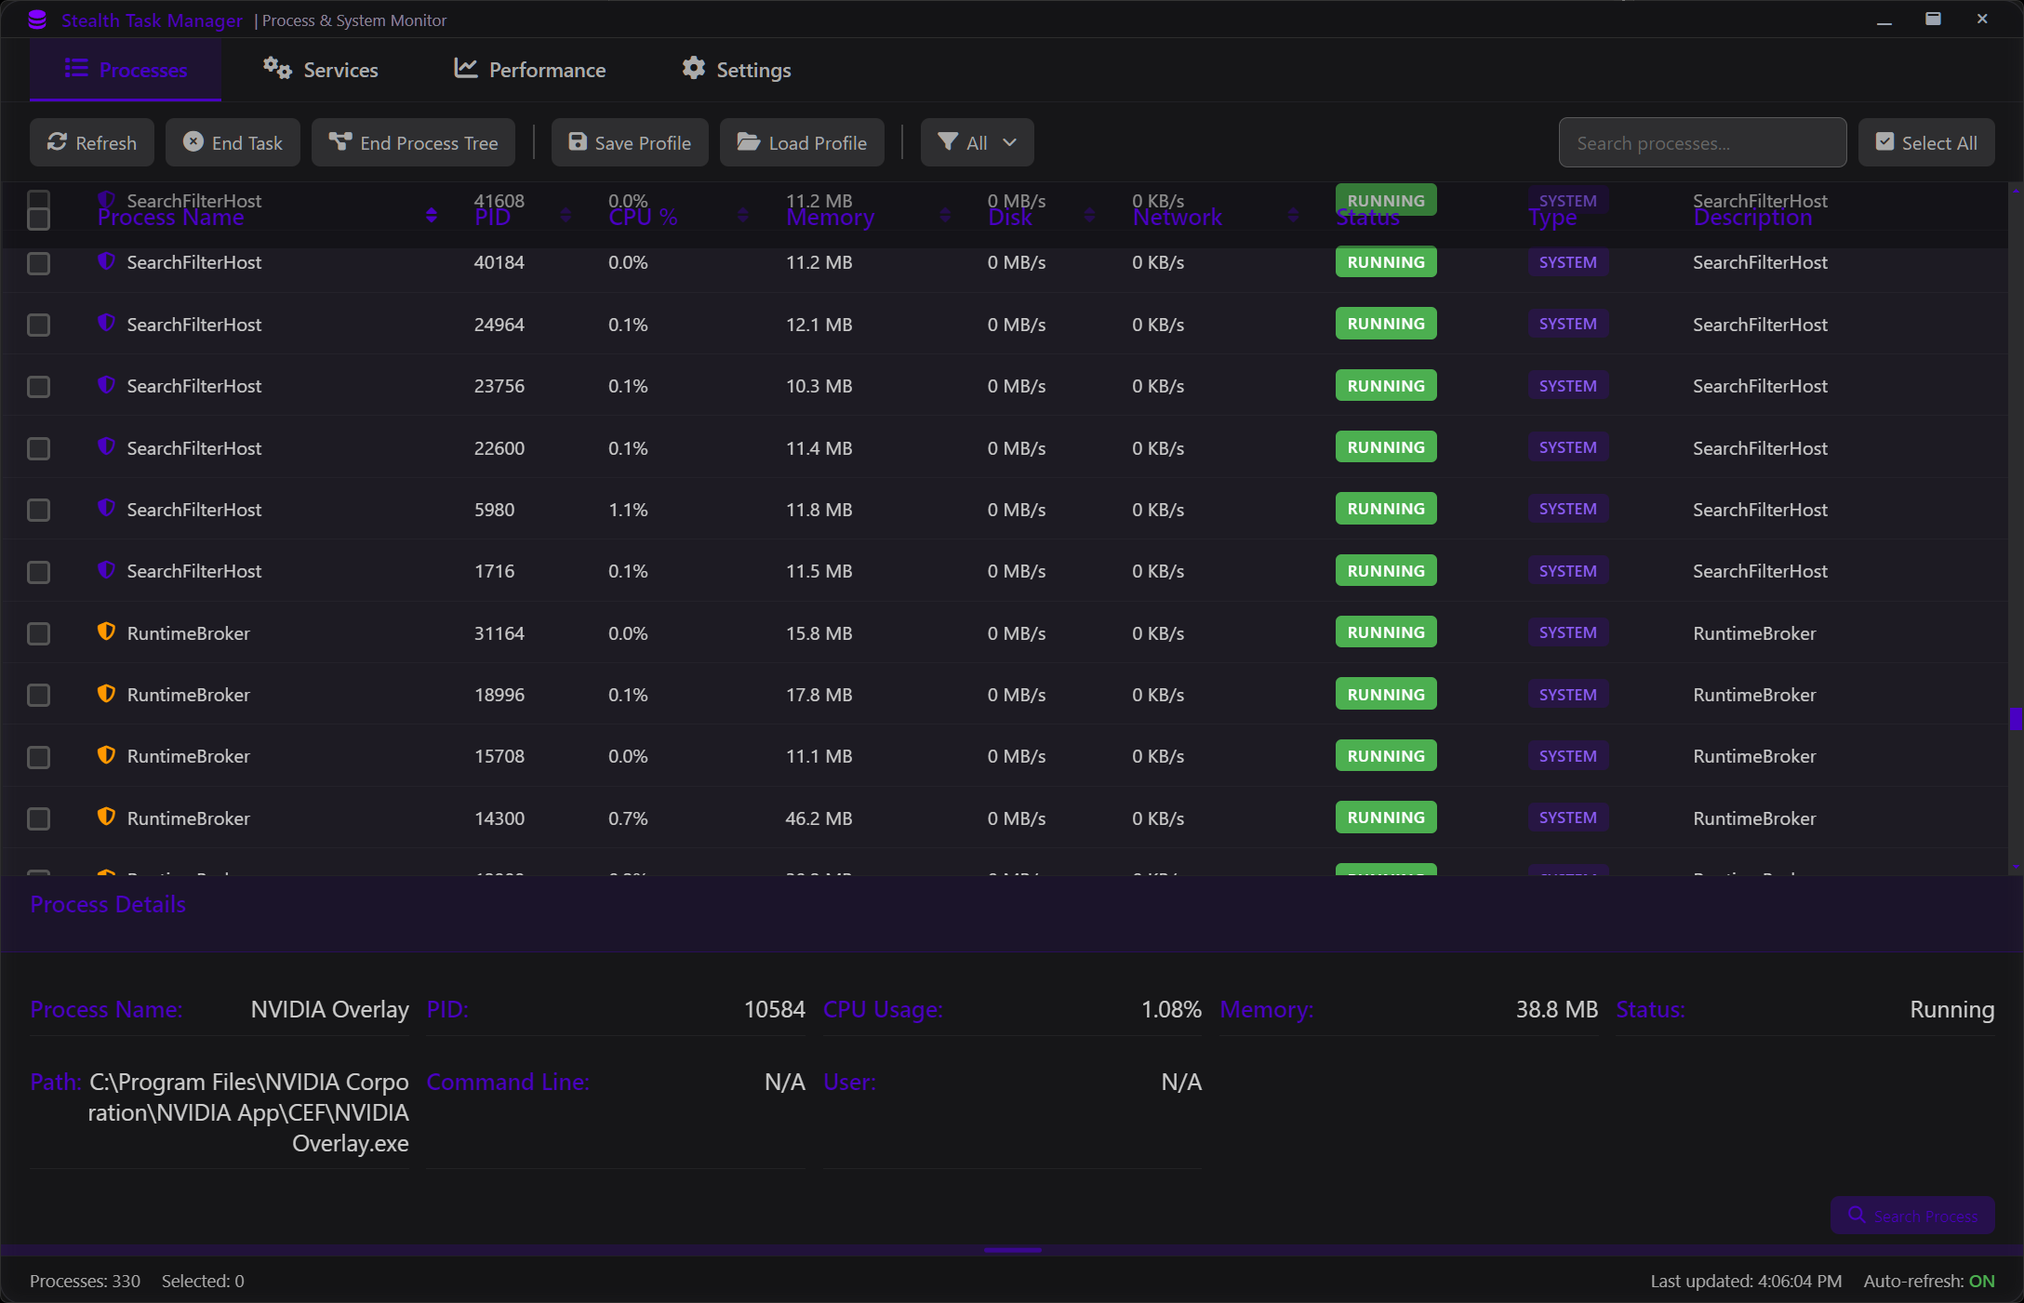Click the Save Profile disk icon

coord(578,141)
